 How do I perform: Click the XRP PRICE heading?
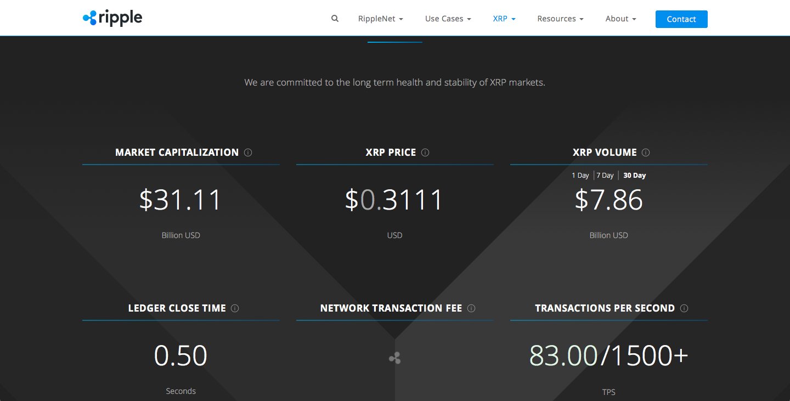pos(391,153)
